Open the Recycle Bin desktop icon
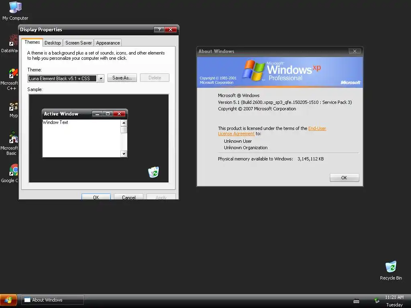411x308 pixels. click(391, 271)
